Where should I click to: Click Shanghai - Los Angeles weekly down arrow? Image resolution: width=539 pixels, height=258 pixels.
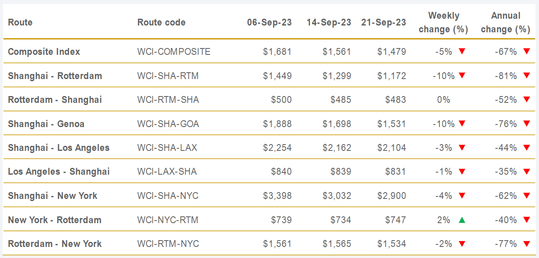[x=462, y=147]
